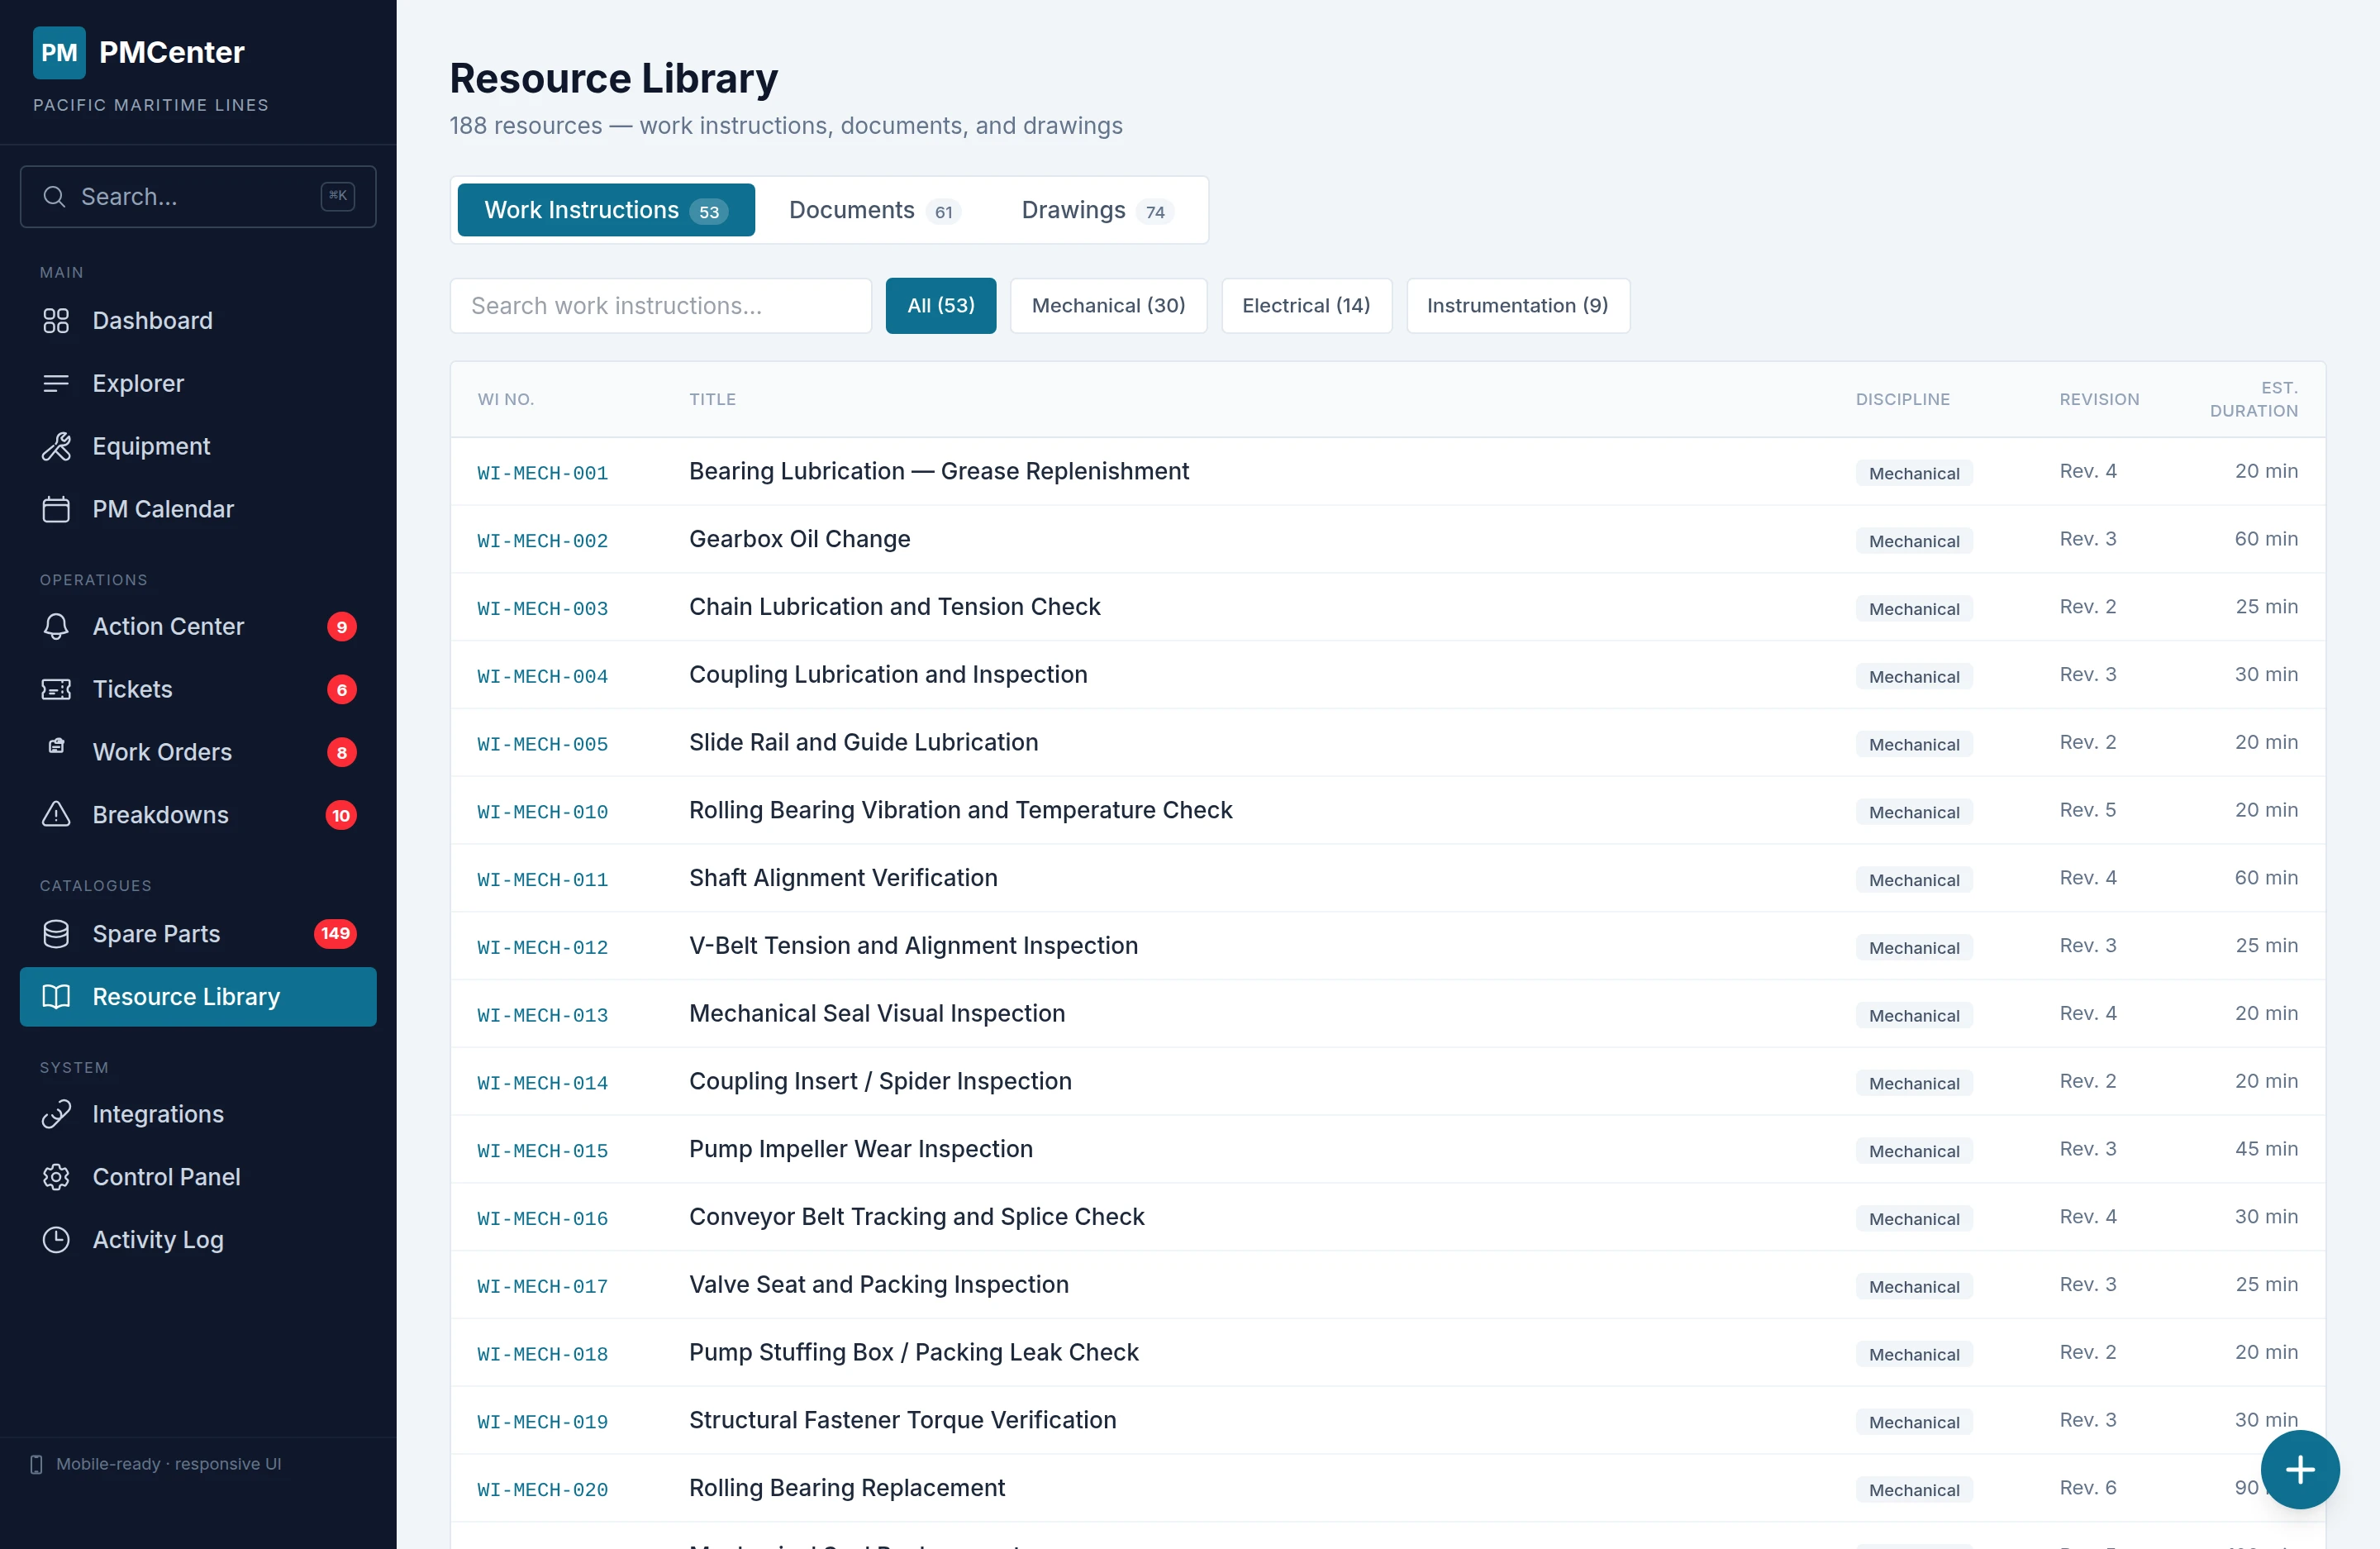2380x1549 pixels.
Task: Open Control Panel gear icon
Action: tap(56, 1177)
